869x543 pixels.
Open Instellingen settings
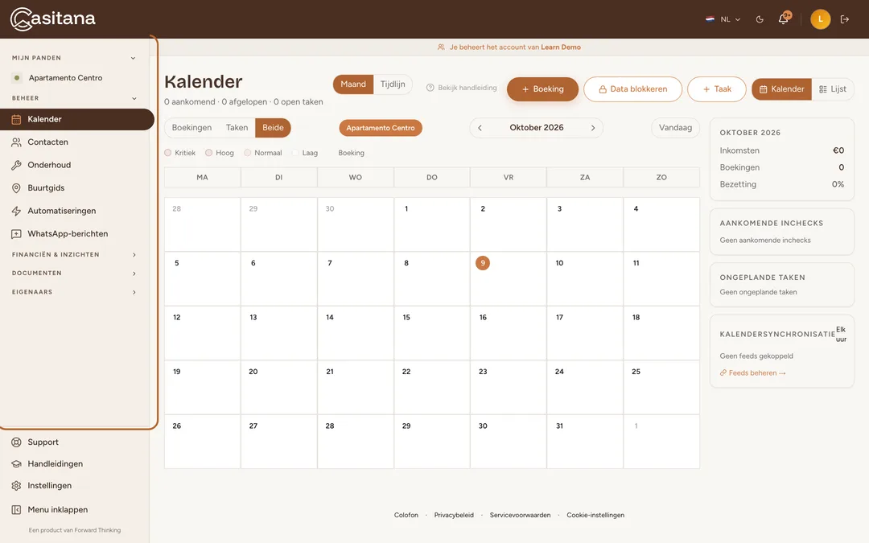pyautogui.click(x=75, y=485)
